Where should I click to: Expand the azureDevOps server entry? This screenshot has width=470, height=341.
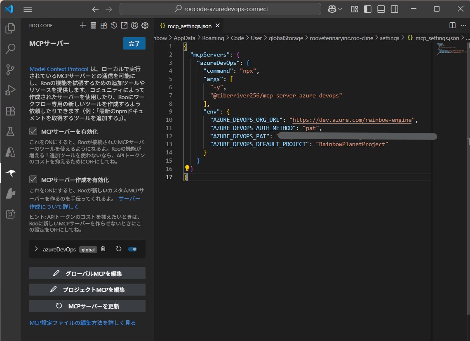pyautogui.click(x=36, y=249)
